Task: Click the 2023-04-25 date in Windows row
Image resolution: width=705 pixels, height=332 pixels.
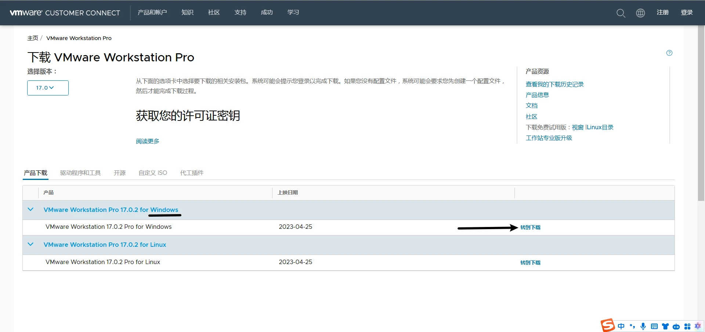Action: tap(296, 227)
